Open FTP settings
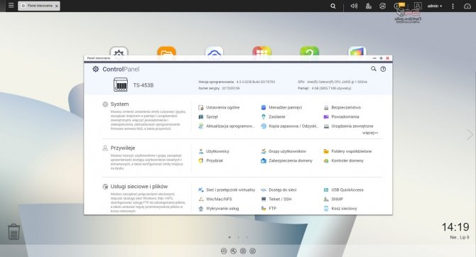The height and width of the screenshot is (257, 476). coord(269,209)
